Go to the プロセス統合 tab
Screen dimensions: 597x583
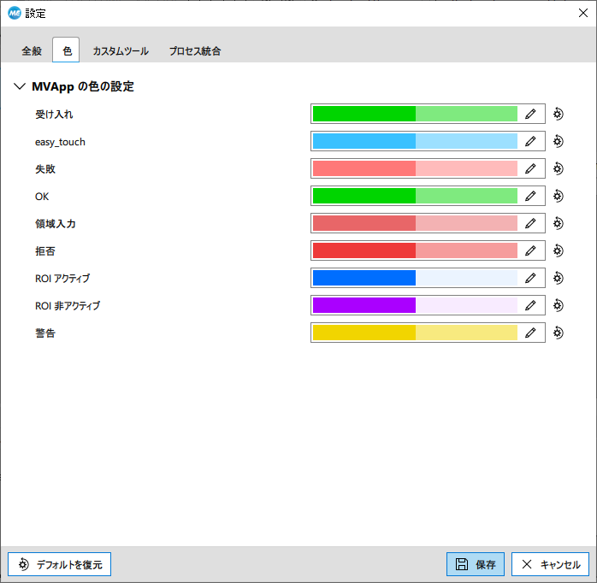click(195, 51)
